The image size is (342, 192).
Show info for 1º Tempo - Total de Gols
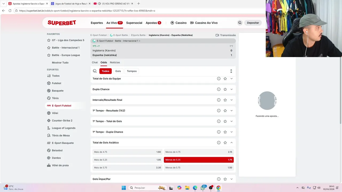point(219,121)
